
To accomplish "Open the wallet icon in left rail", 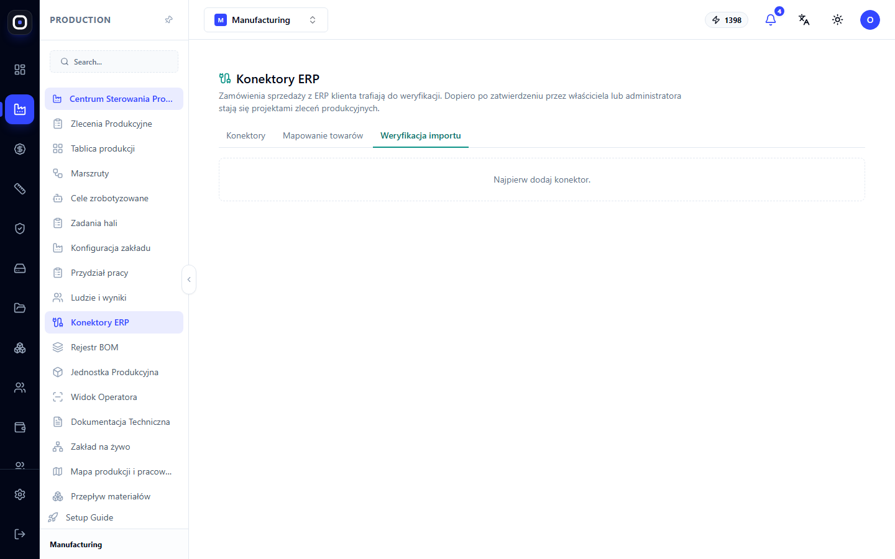I will pyautogui.click(x=20, y=427).
